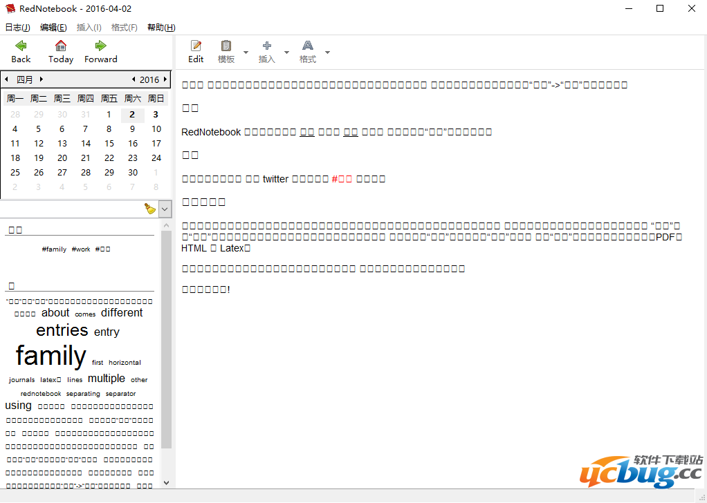Click the word 'using' in cloud
The height and width of the screenshot is (503, 707).
pos(18,406)
